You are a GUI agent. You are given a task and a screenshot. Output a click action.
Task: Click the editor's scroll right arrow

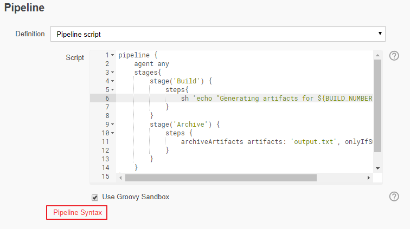(x=369, y=178)
